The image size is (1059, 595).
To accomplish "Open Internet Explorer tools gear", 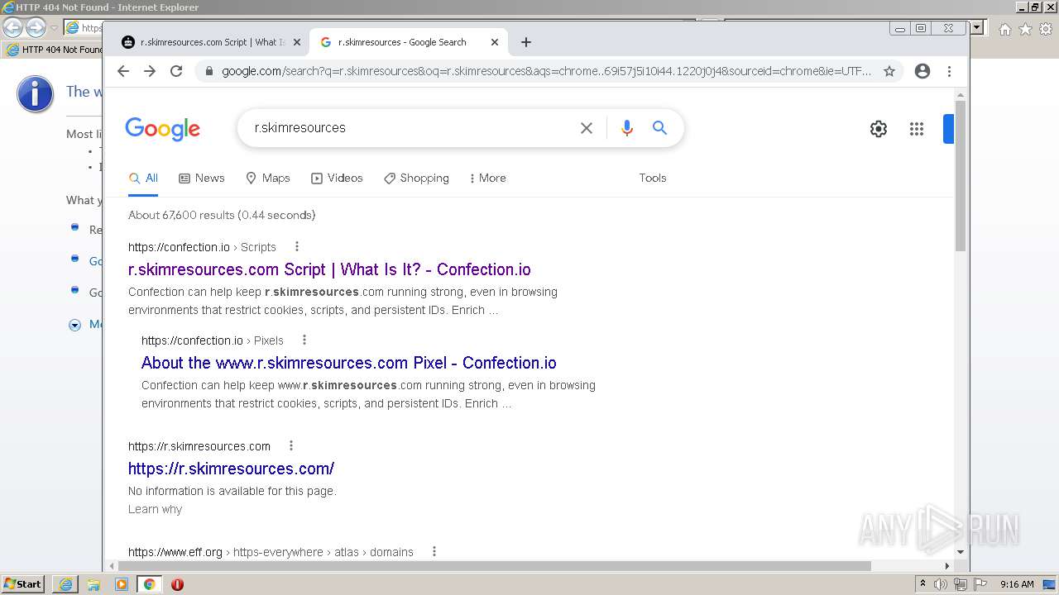I will pyautogui.click(x=1045, y=29).
